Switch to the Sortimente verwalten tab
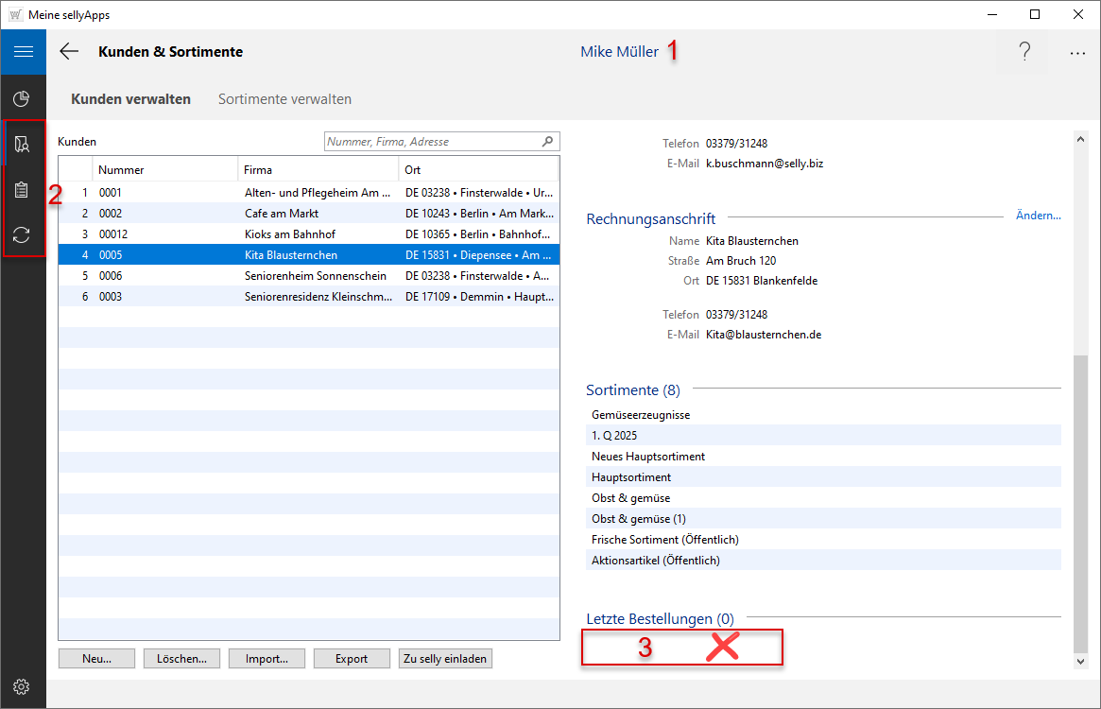 (284, 99)
